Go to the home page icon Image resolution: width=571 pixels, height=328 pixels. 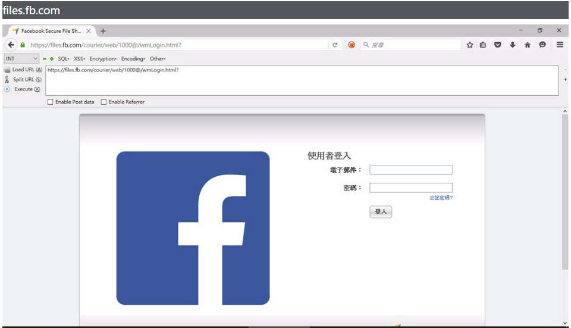pos(528,45)
